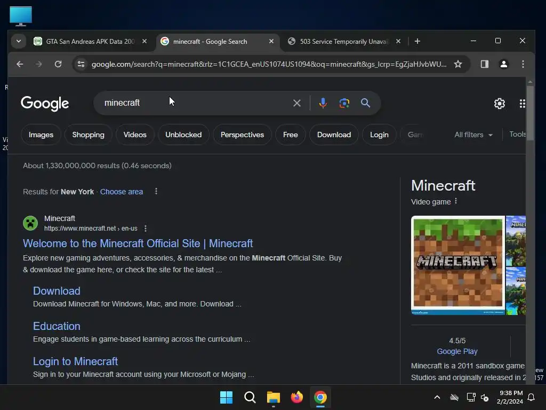Open desktop computer icon at top left
The image size is (546, 410).
pos(21,16)
